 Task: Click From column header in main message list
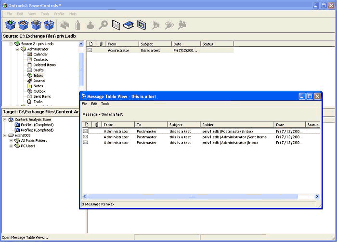point(122,44)
